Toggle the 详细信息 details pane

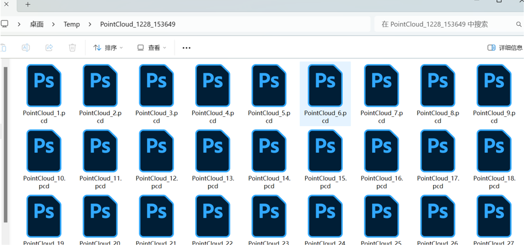[x=505, y=48]
